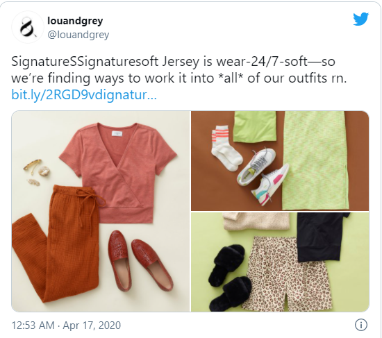Open the green skirt and sneakers photo
This screenshot has height=338, width=382.
coord(280,161)
